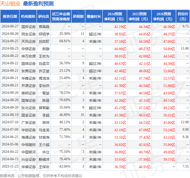Image resolution: width=190 pixels, height=178 pixels.
Task: Click target price 9.98
Action: click(x=185, y=129)
